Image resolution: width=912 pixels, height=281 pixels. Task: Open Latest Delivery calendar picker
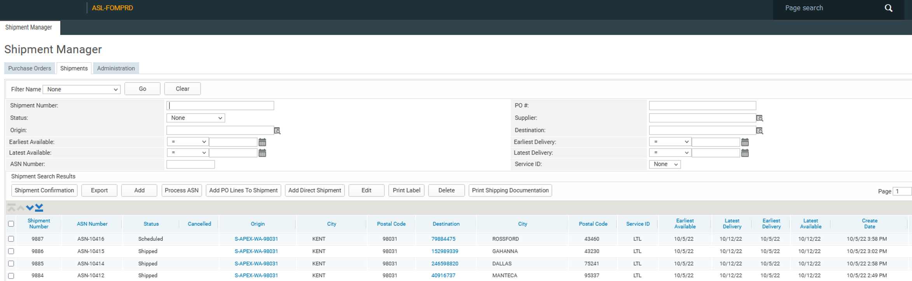pyautogui.click(x=745, y=153)
